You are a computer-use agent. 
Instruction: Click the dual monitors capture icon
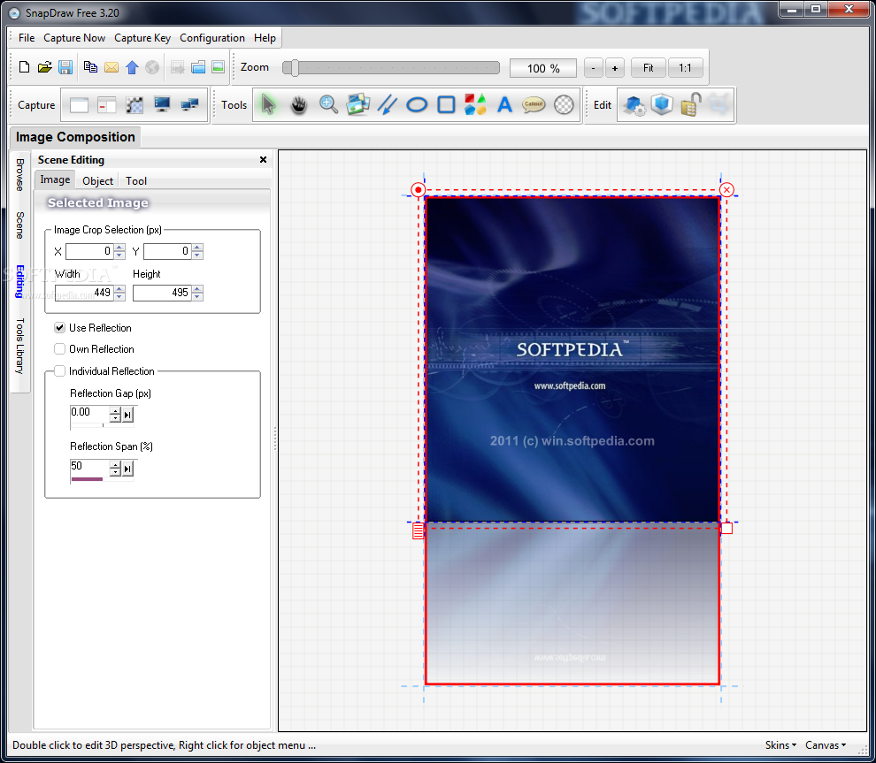tap(189, 104)
